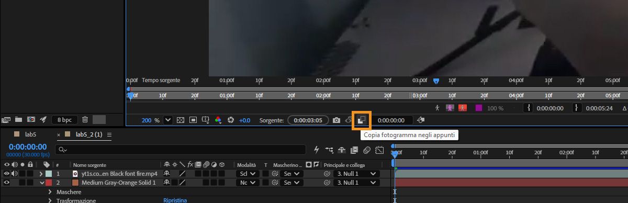Image resolution: width=628 pixels, height=203 pixels.
Task: Close the lab5_2 (1) tab
Action: click(59, 135)
